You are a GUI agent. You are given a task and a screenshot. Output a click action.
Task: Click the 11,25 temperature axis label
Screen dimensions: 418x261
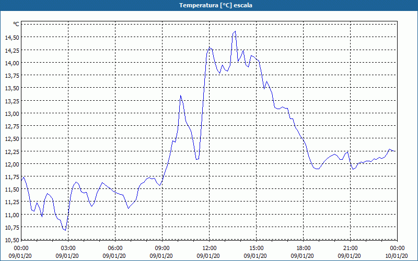pos(12,202)
